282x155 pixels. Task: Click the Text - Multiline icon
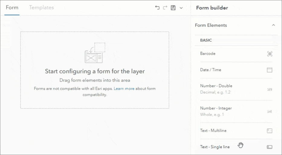click(269, 131)
